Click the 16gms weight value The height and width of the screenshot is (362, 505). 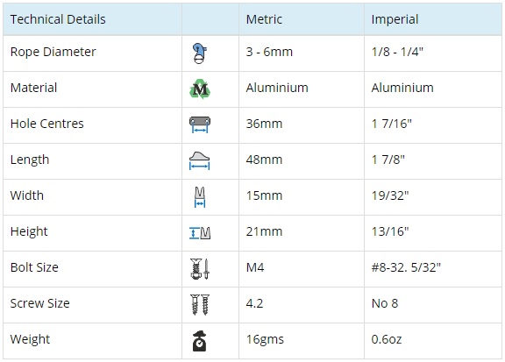(x=265, y=339)
